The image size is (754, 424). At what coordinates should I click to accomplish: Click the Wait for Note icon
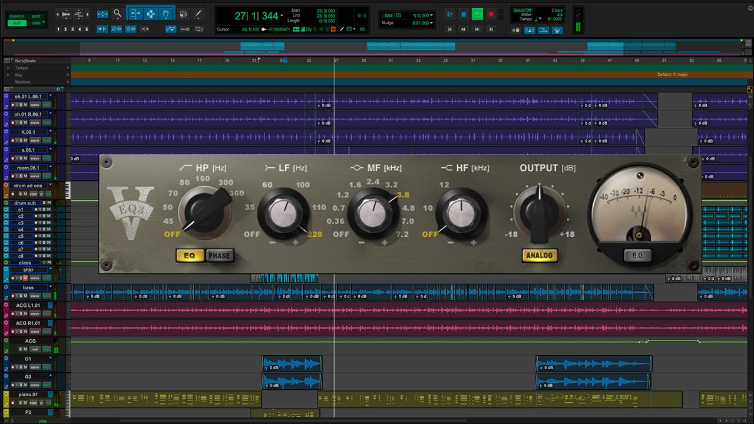[515, 30]
